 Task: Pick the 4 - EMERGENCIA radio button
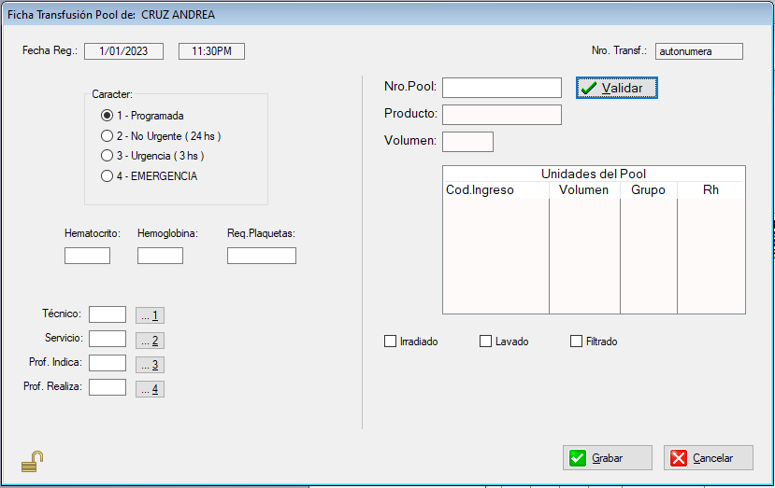[x=107, y=175]
